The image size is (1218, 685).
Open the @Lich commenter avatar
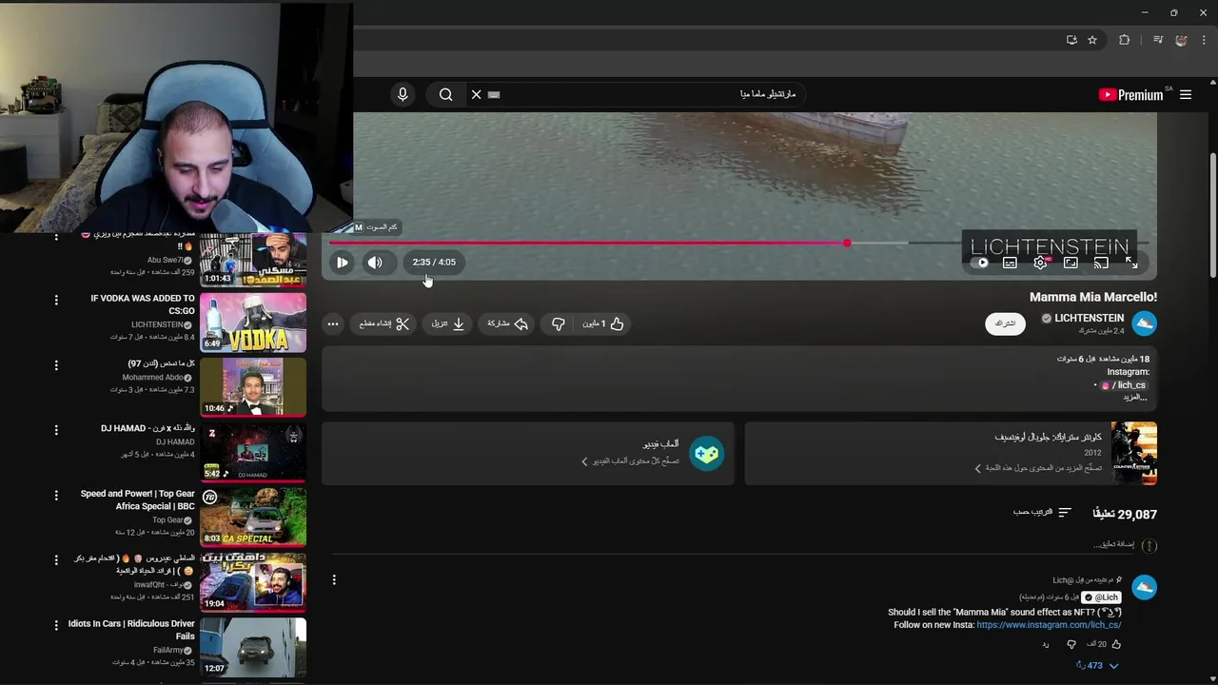pyautogui.click(x=1144, y=588)
